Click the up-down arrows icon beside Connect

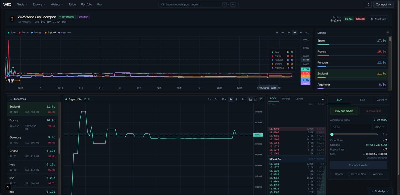point(368,4)
